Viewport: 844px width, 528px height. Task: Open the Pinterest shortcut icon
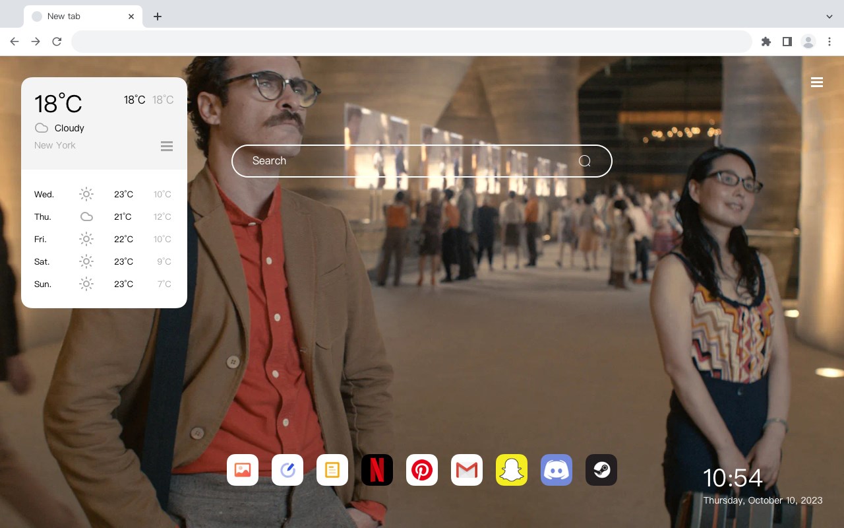coord(422,470)
